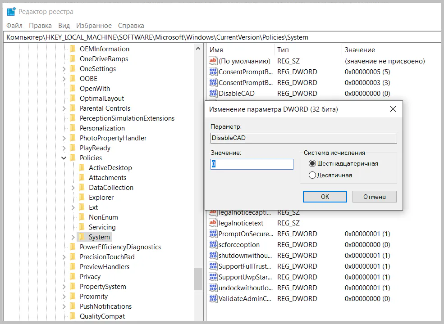
Task: Click the DWORD icon beside ValidateAdminC… entry
Action: tap(213, 299)
